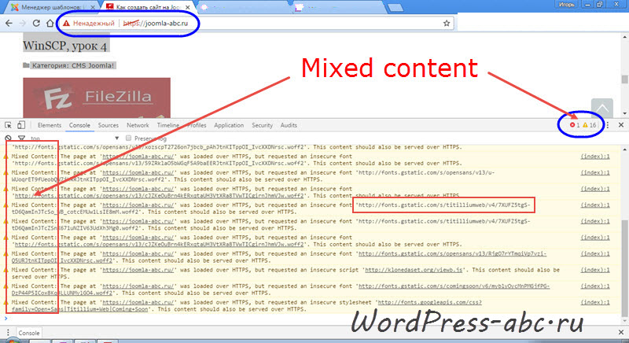
Task: Close the bottom console drawer
Action: click(x=621, y=333)
